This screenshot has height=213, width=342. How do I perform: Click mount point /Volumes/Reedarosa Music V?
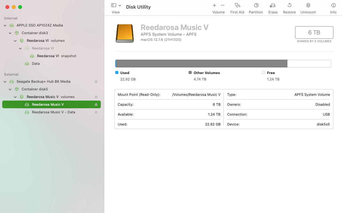pos(196,95)
